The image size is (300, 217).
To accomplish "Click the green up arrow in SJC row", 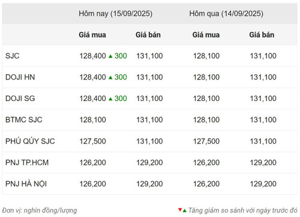I will point(110,56).
